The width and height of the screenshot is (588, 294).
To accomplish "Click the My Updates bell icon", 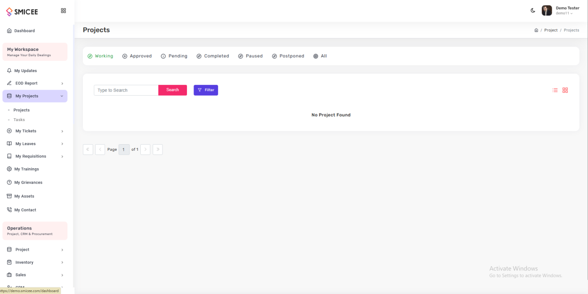I will coord(9,71).
